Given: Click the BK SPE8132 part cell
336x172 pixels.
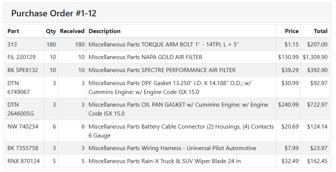Looking at the screenshot, I should click(23, 70).
